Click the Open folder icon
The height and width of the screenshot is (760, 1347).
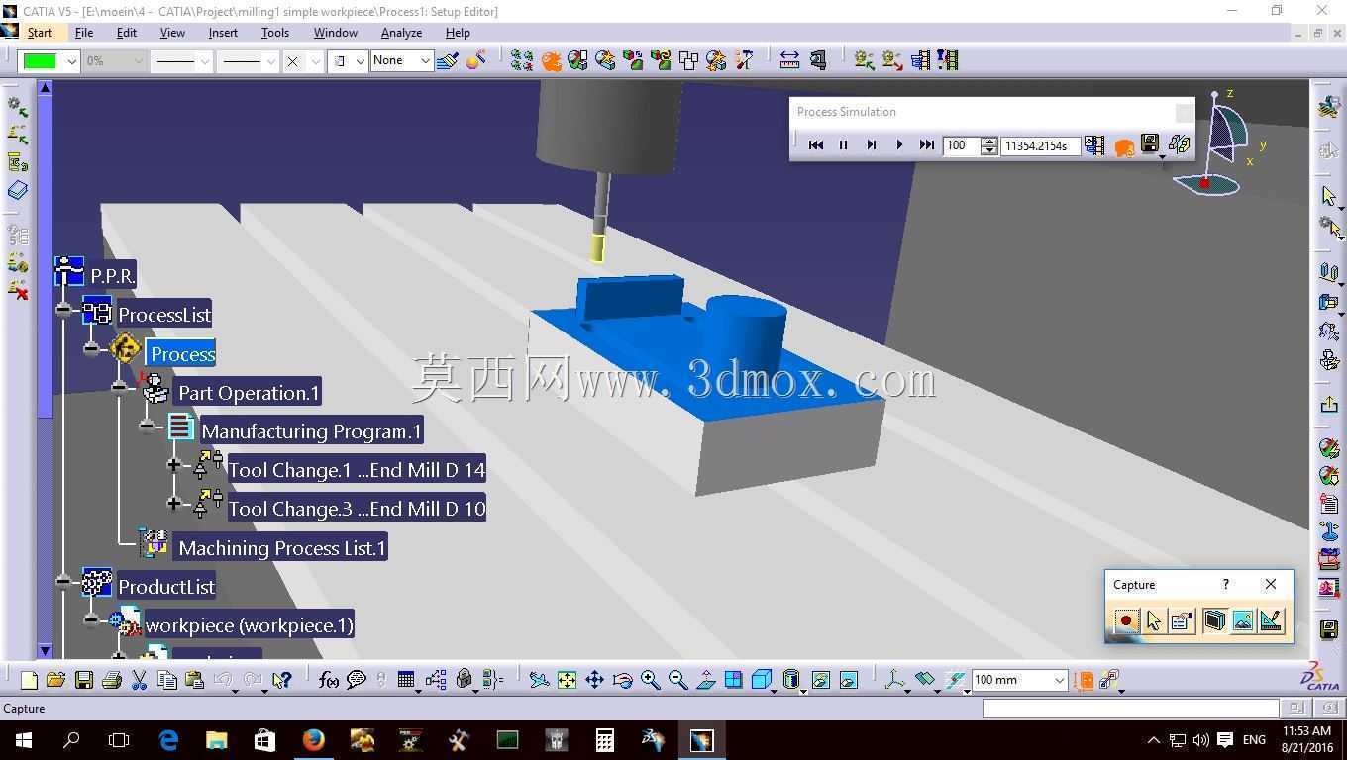pos(55,680)
